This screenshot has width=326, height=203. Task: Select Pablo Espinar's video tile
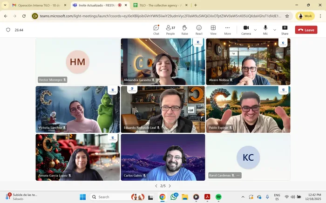(x=248, y=109)
